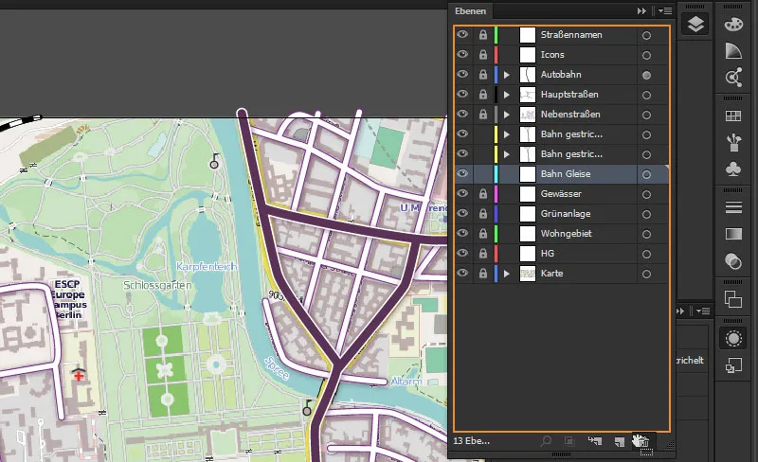Select the Grünanlage layer name
This screenshot has height=462, width=758.
pyautogui.click(x=566, y=214)
